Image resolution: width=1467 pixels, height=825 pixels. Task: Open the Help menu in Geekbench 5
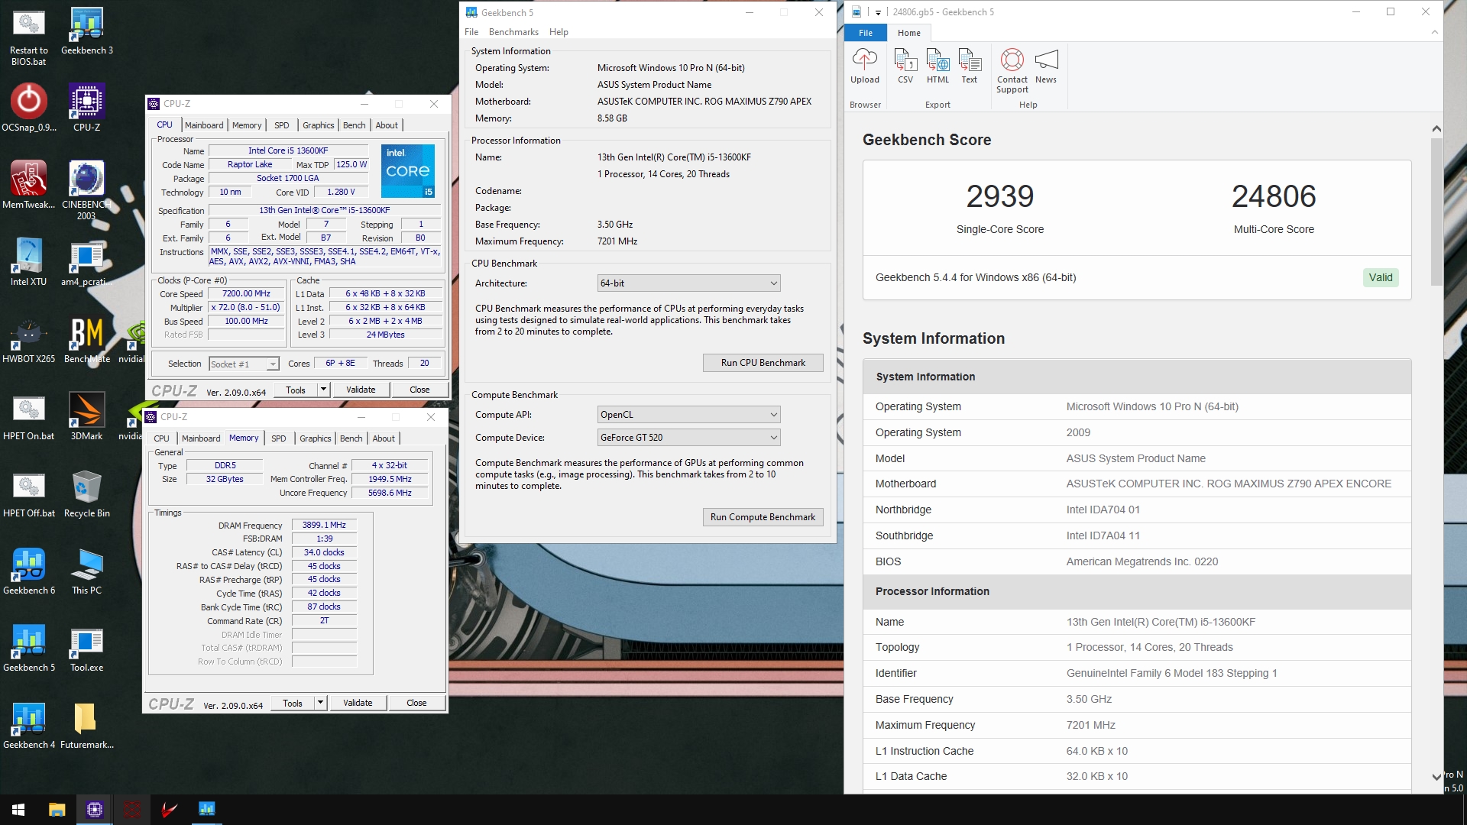tap(559, 32)
